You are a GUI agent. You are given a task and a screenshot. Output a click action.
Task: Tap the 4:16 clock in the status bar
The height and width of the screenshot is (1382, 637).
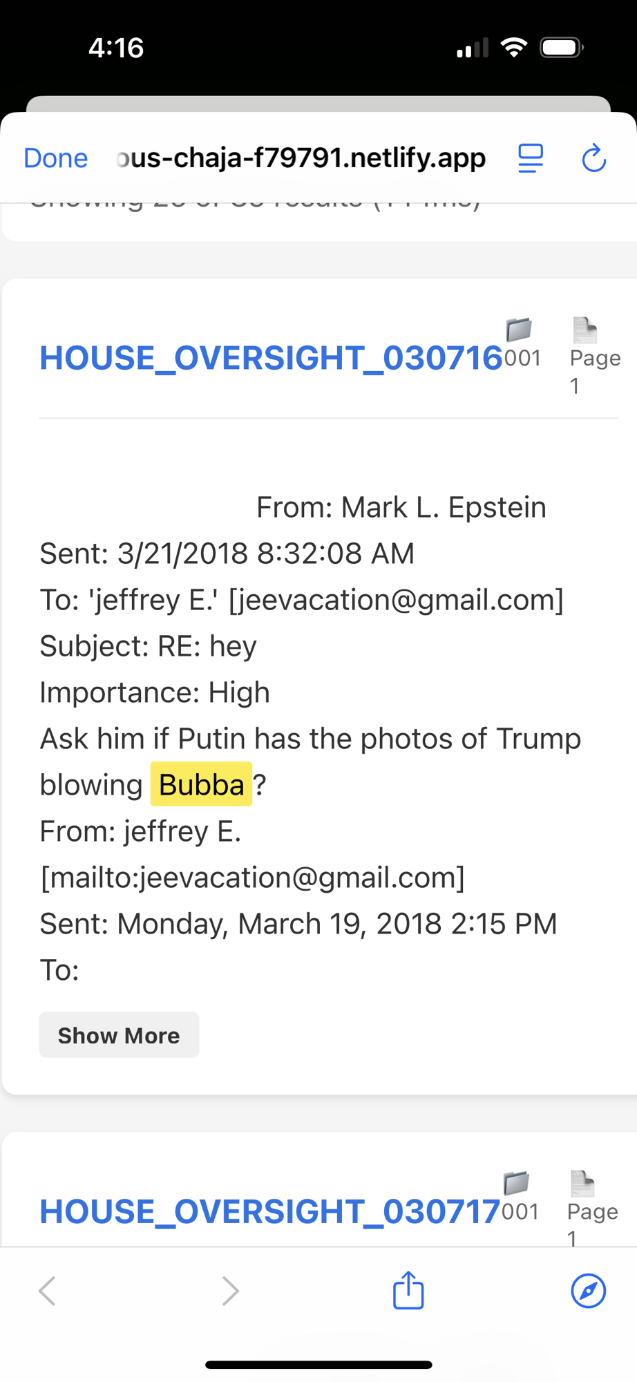tap(116, 48)
